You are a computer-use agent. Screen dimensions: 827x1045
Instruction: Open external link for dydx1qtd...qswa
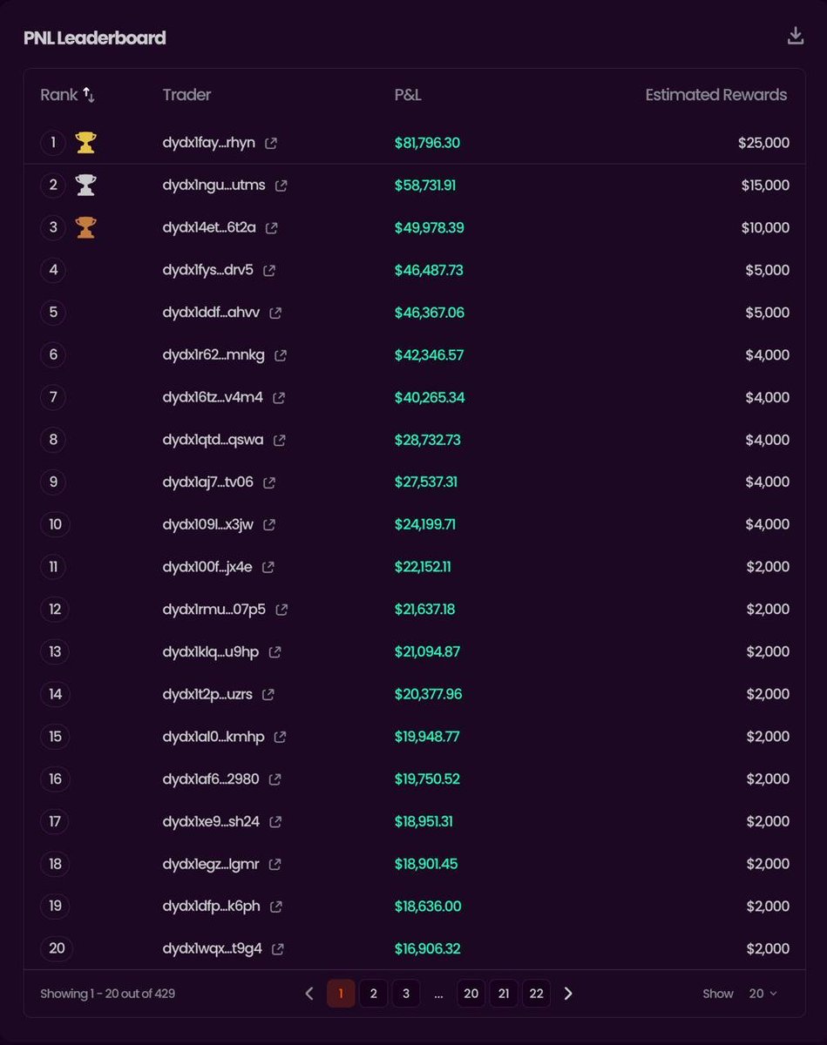point(279,441)
